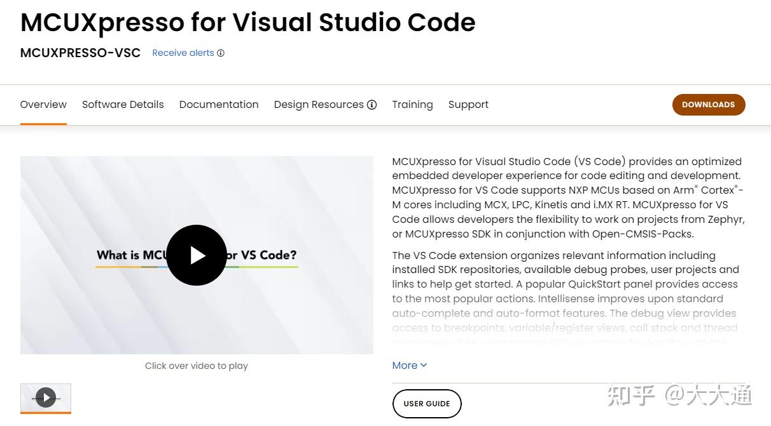Click the Zhihu watermark logo
The image size is (771, 426).
click(x=631, y=395)
